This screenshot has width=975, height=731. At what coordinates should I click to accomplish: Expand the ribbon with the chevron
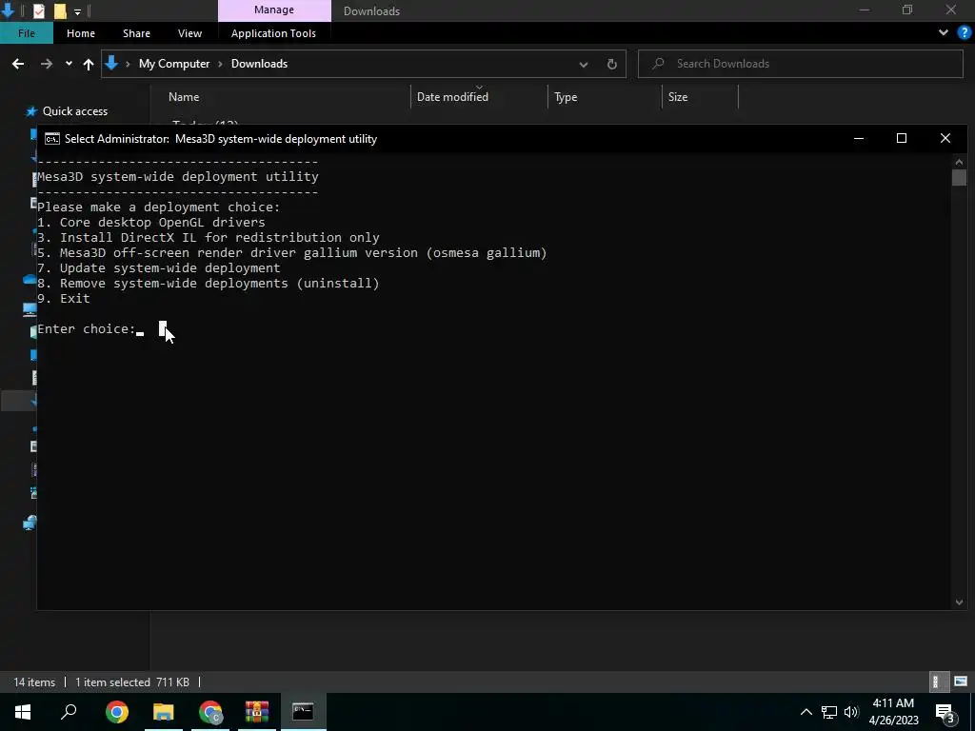click(x=944, y=33)
